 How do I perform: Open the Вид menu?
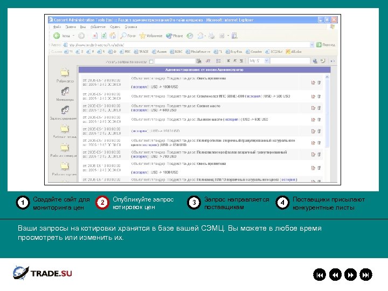(83, 27)
